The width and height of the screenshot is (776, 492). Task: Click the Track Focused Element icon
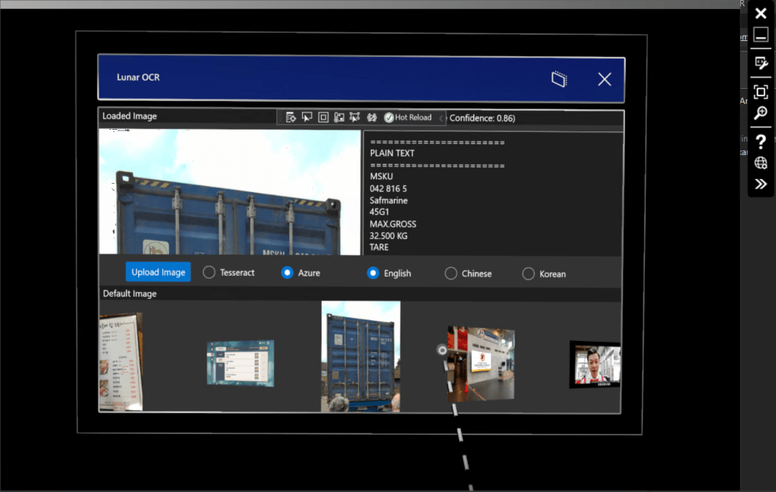click(339, 118)
